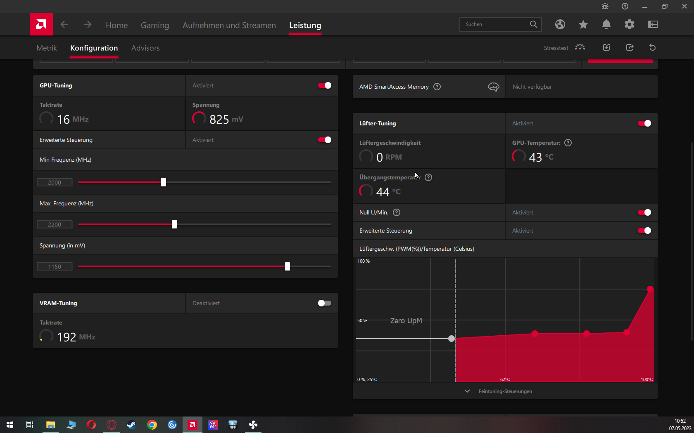The height and width of the screenshot is (433, 694).
Task: Open notifications bell icon
Action: point(606,24)
